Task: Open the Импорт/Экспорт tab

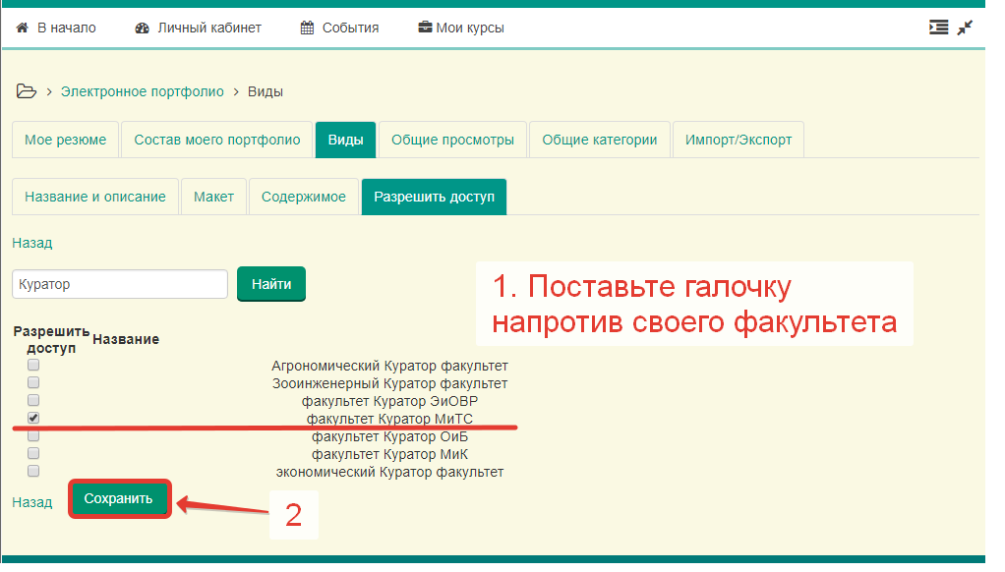Action: (x=739, y=140)
